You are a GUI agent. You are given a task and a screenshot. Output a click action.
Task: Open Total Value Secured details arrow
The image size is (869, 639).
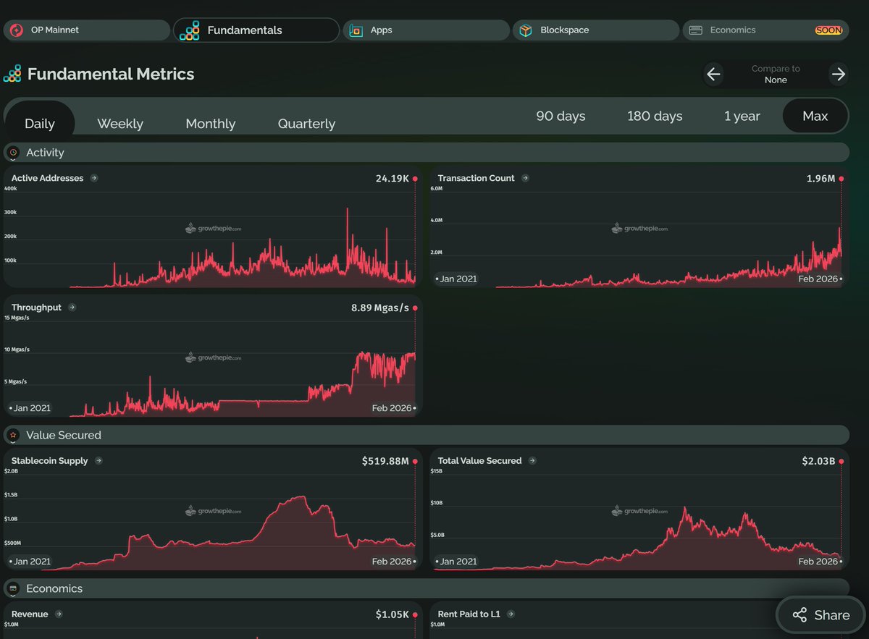click(x=532, y=461)
